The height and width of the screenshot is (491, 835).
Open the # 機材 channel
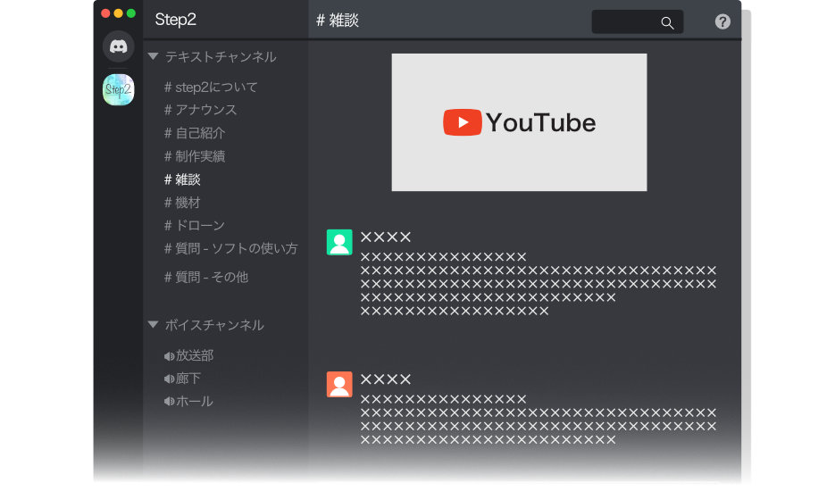click(x=182, y=203)
